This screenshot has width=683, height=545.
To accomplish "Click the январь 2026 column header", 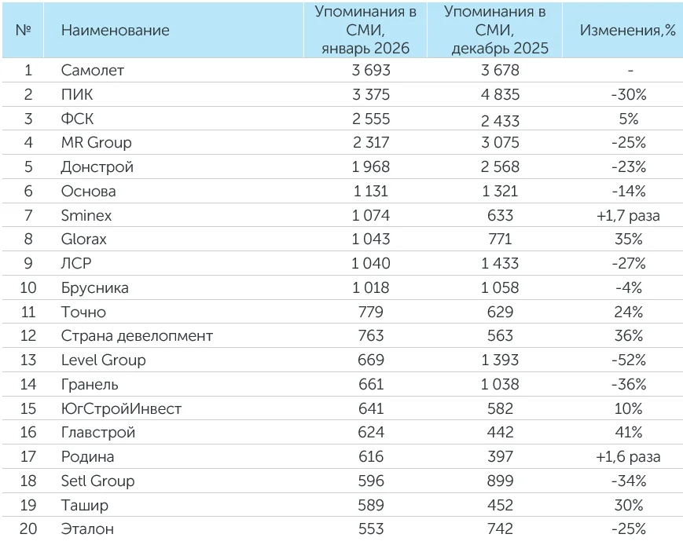I will pyautogui.click(x=365, y=31).
